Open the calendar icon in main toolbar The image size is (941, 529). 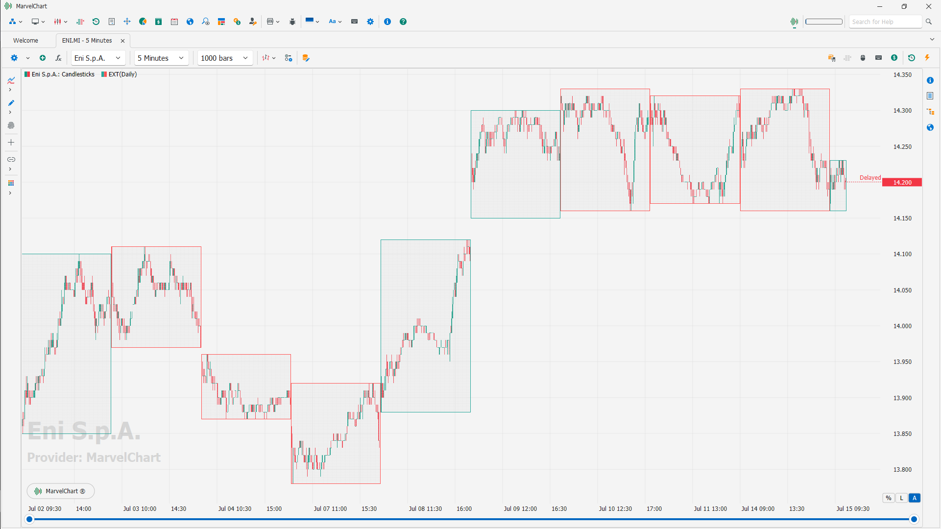tap(174, 22)
